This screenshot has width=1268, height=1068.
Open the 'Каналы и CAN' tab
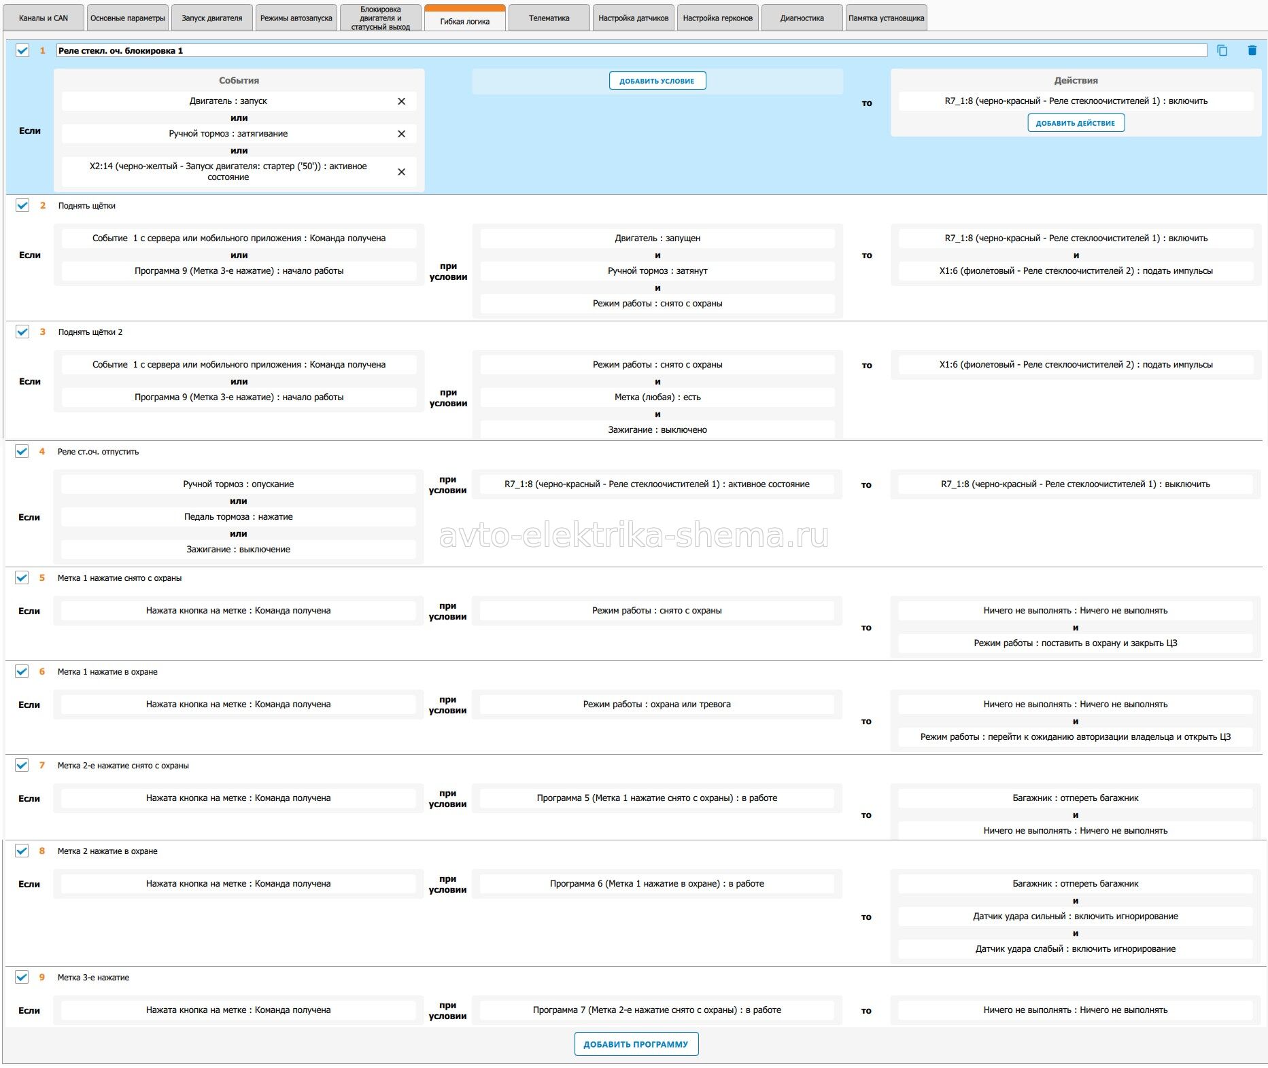point(44,18)
